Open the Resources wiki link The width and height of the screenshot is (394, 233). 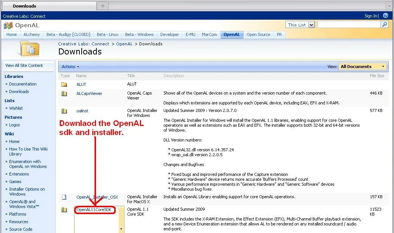pyautogui.click(x=19, y=222)
